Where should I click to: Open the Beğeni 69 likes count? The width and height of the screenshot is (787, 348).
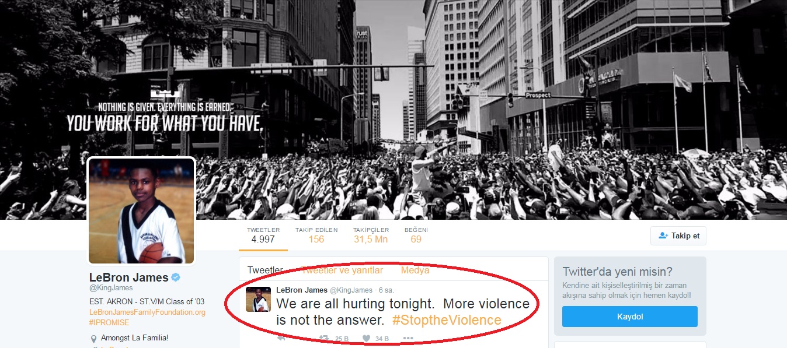coord(416,235)
